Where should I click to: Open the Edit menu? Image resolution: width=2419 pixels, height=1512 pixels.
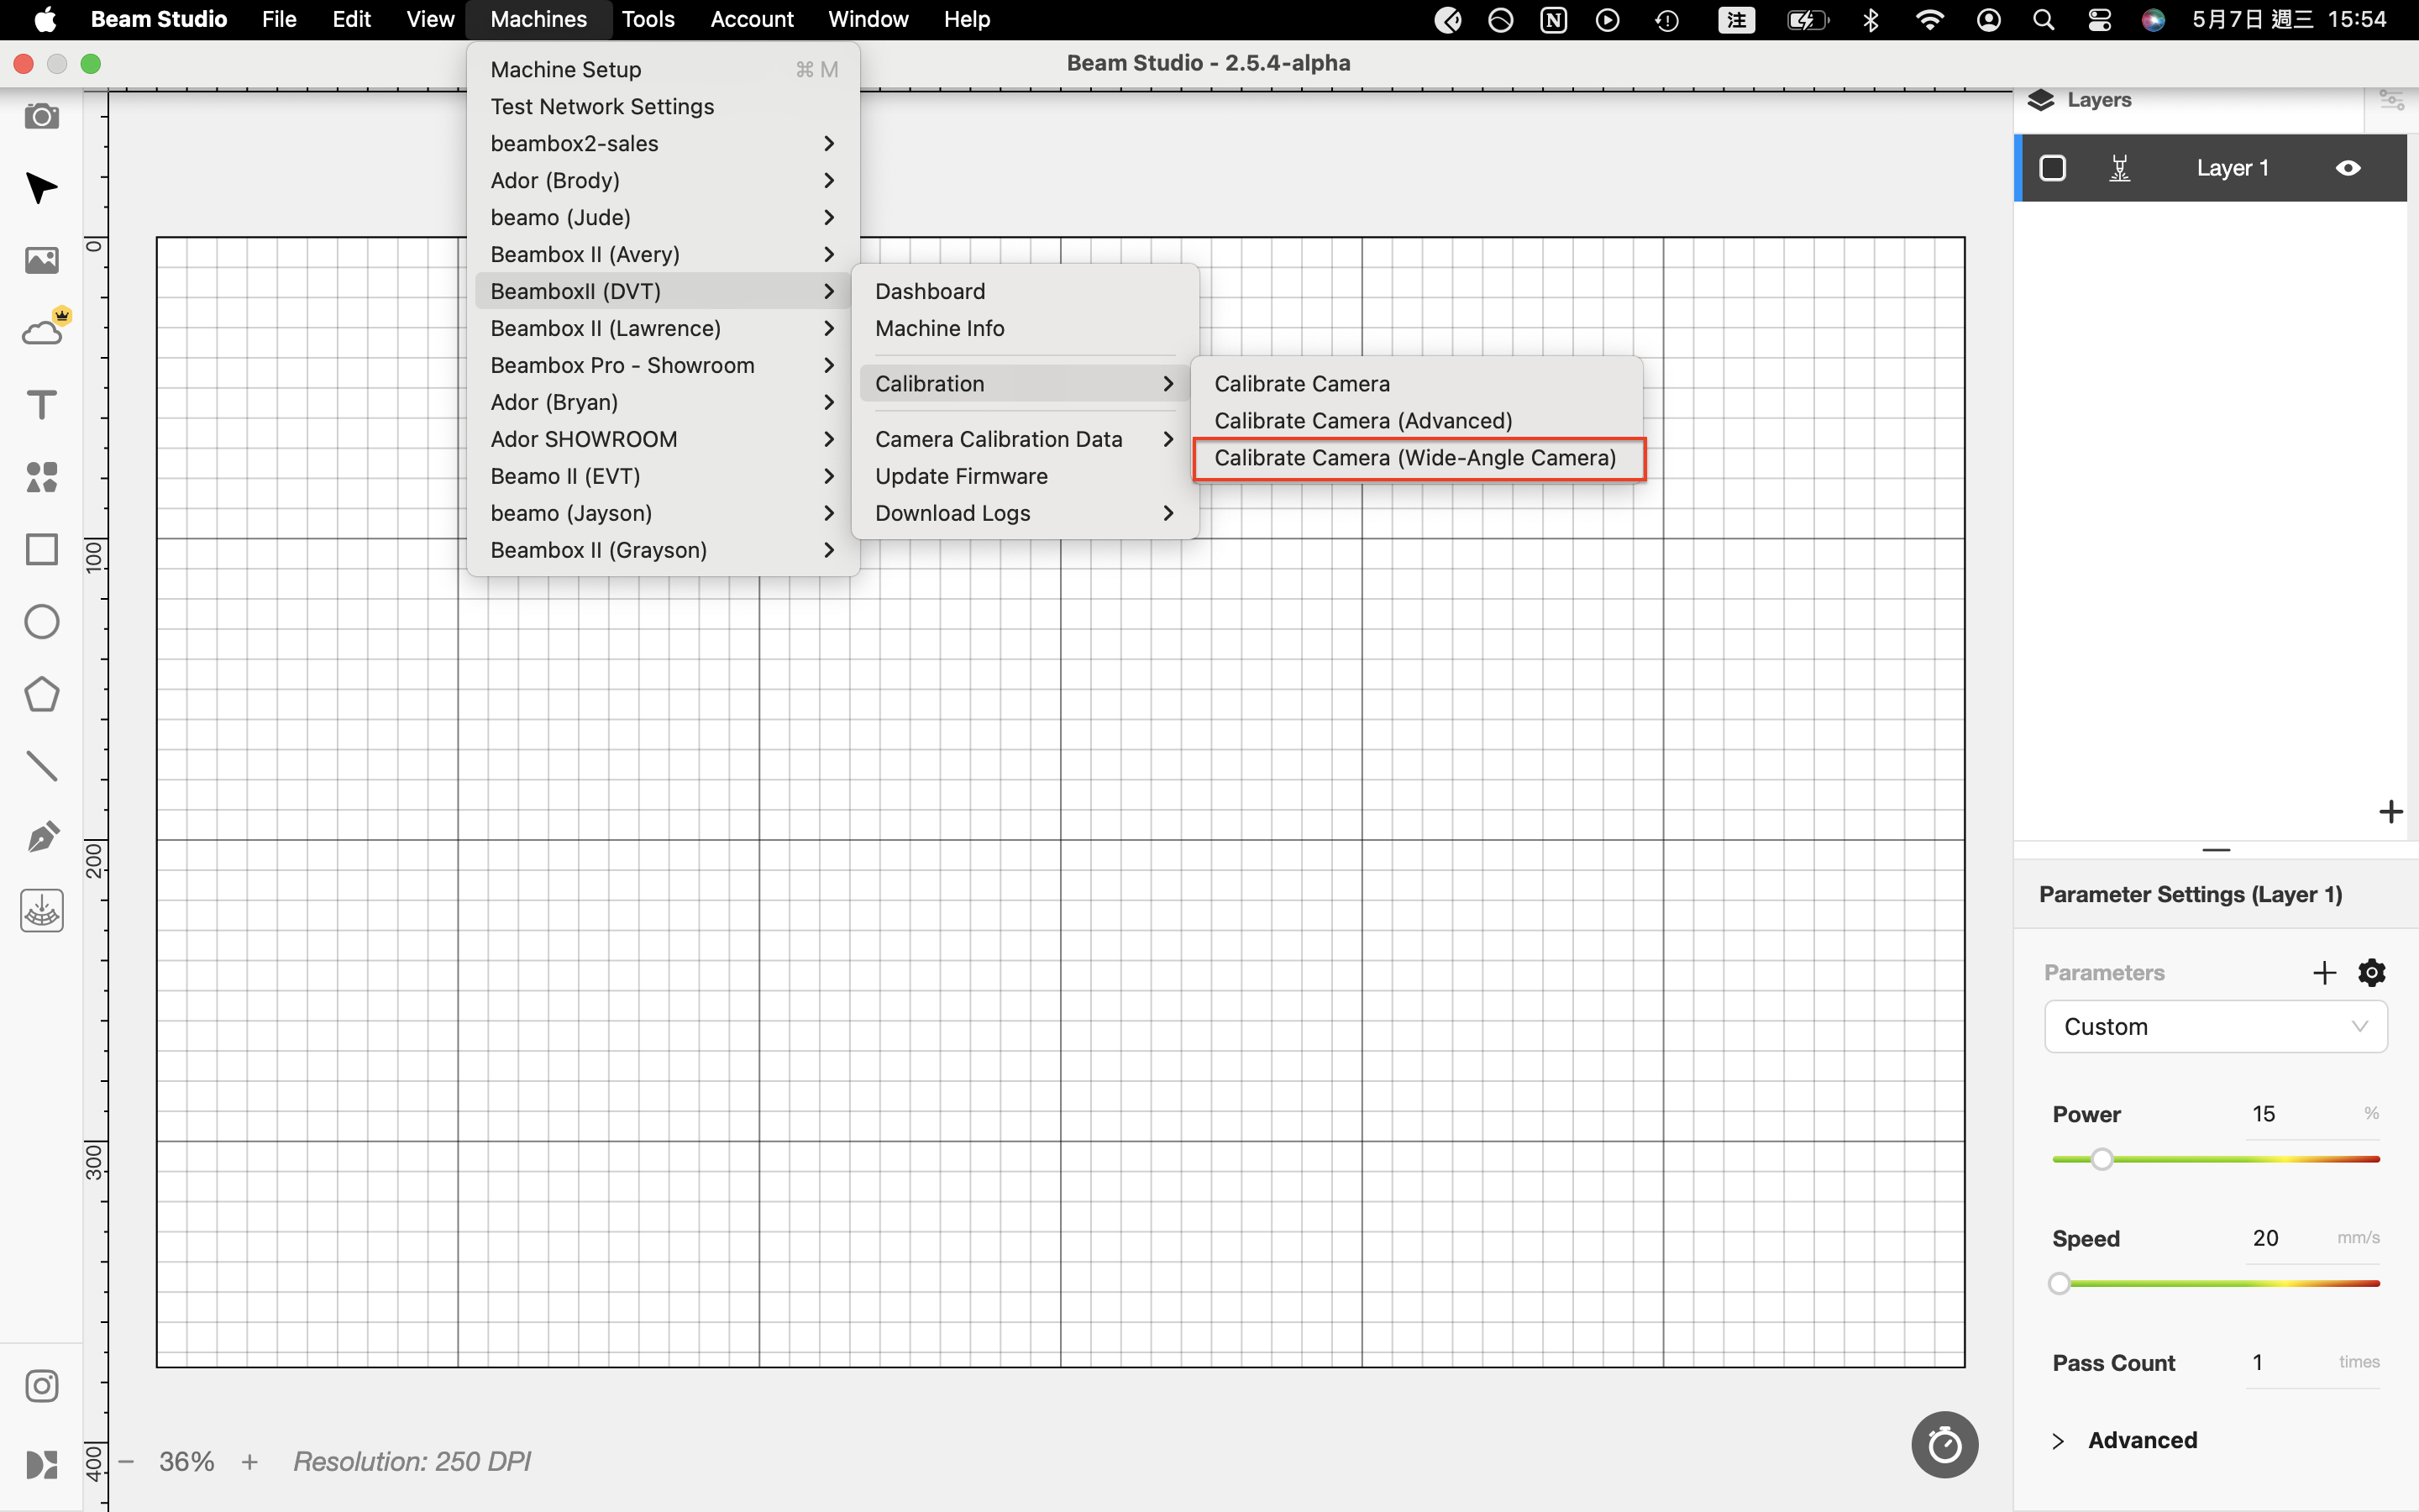point(352,19)
